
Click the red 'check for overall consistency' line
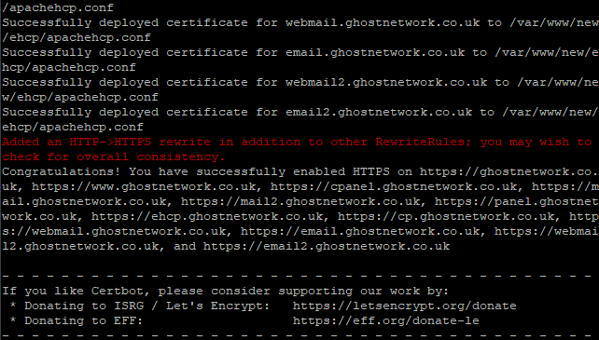(x=114, y=157)
